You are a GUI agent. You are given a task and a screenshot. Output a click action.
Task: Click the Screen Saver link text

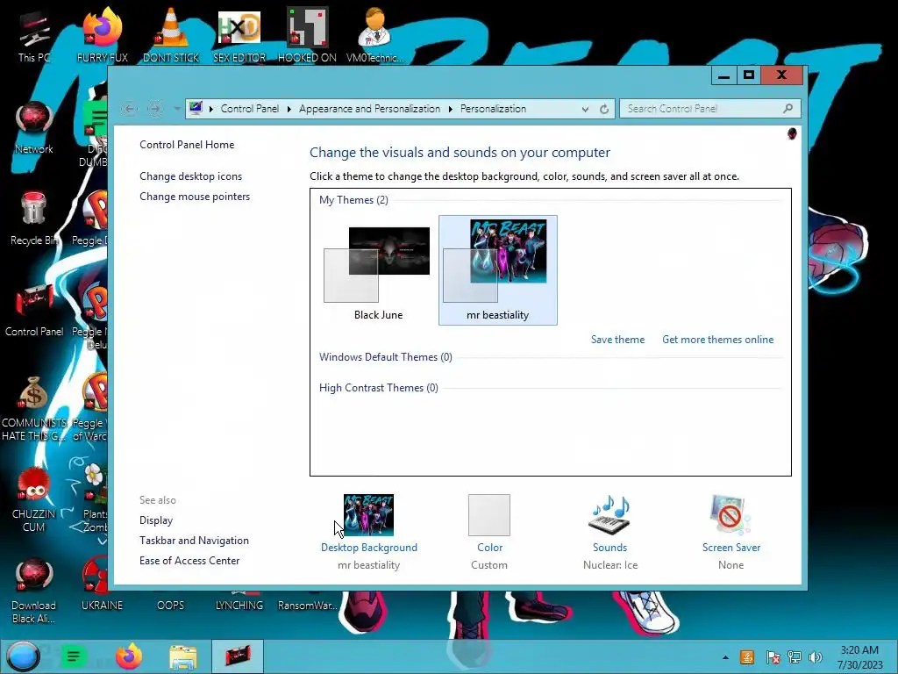pyautogui.click(x=731, y=548)
